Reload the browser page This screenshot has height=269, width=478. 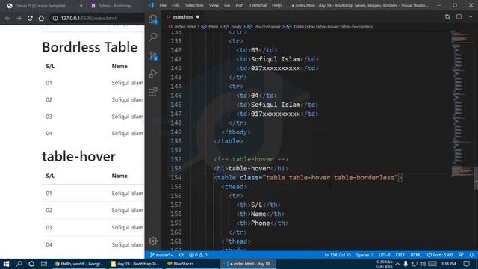[30, 18]
